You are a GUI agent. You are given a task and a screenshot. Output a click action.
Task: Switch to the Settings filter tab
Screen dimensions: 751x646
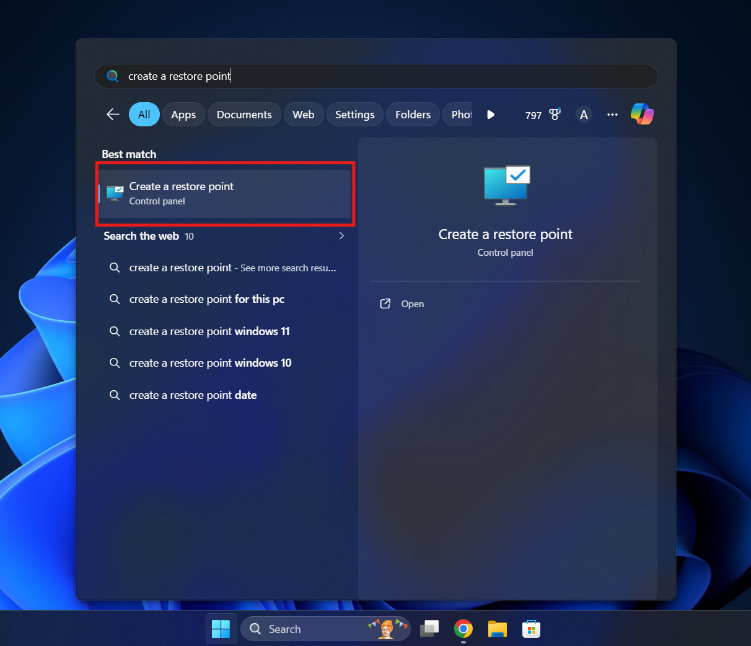point(354,114)
